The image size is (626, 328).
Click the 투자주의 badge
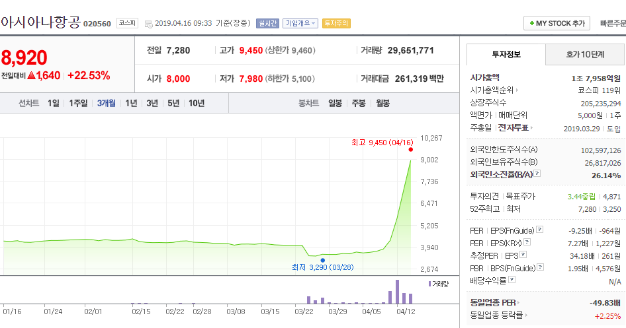click(336, 24)
